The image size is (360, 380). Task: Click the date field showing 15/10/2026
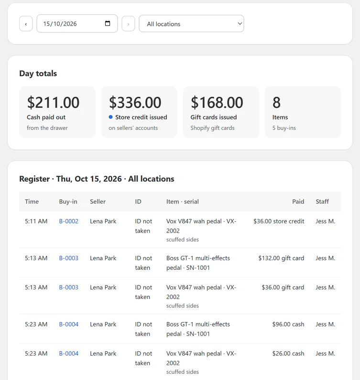[77, 23]
